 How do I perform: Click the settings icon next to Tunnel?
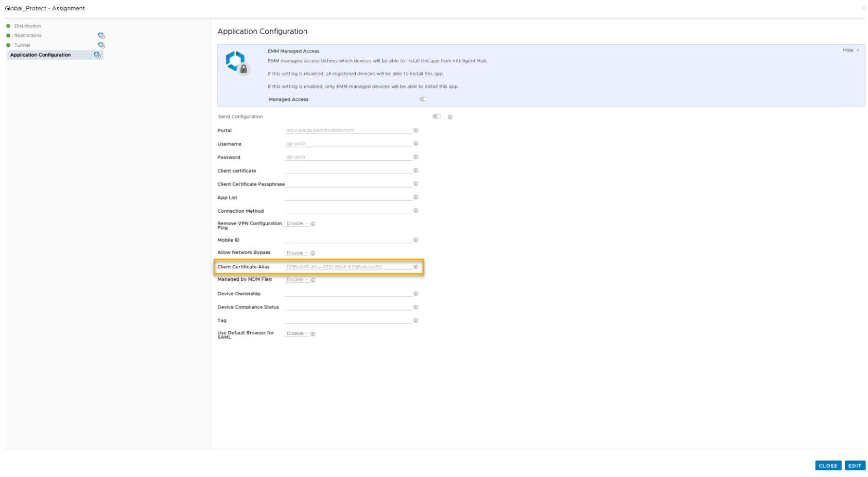(101, 45)
